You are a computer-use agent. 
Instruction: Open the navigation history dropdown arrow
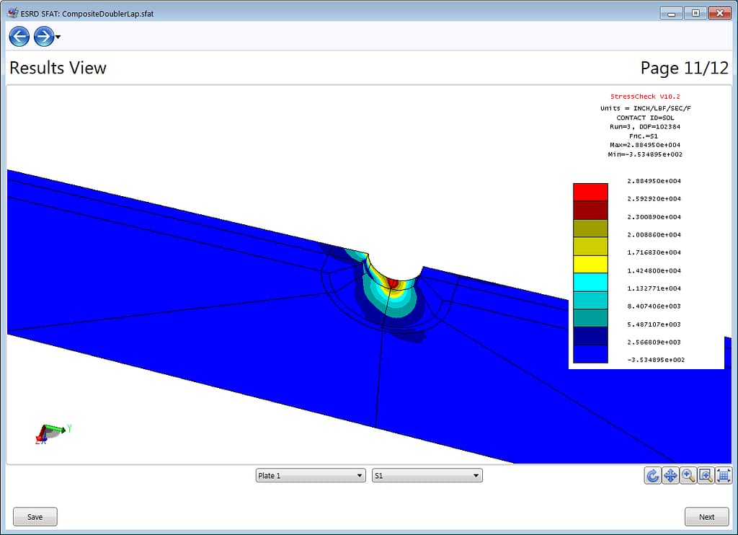(57, 37)
